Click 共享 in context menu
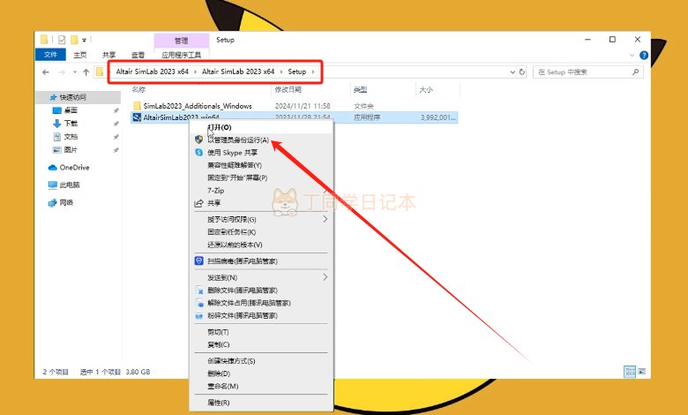This screenshot has width=688, height=415. [x=214, y=203]
